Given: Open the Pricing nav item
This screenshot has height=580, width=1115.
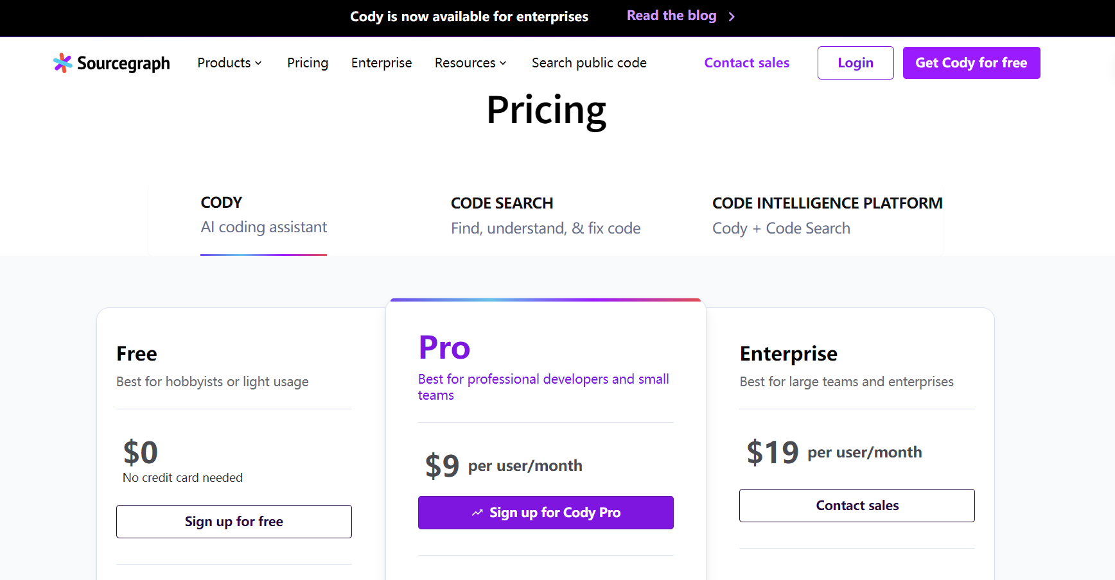Looking at the screenshot, I should [x=308, y=63].
